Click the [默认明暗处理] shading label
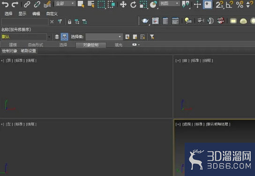The image size is (255, 176). 218,124
